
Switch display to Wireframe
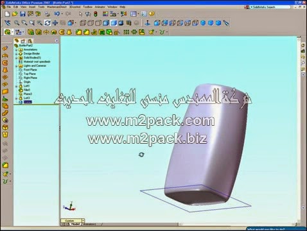[83, 22]
